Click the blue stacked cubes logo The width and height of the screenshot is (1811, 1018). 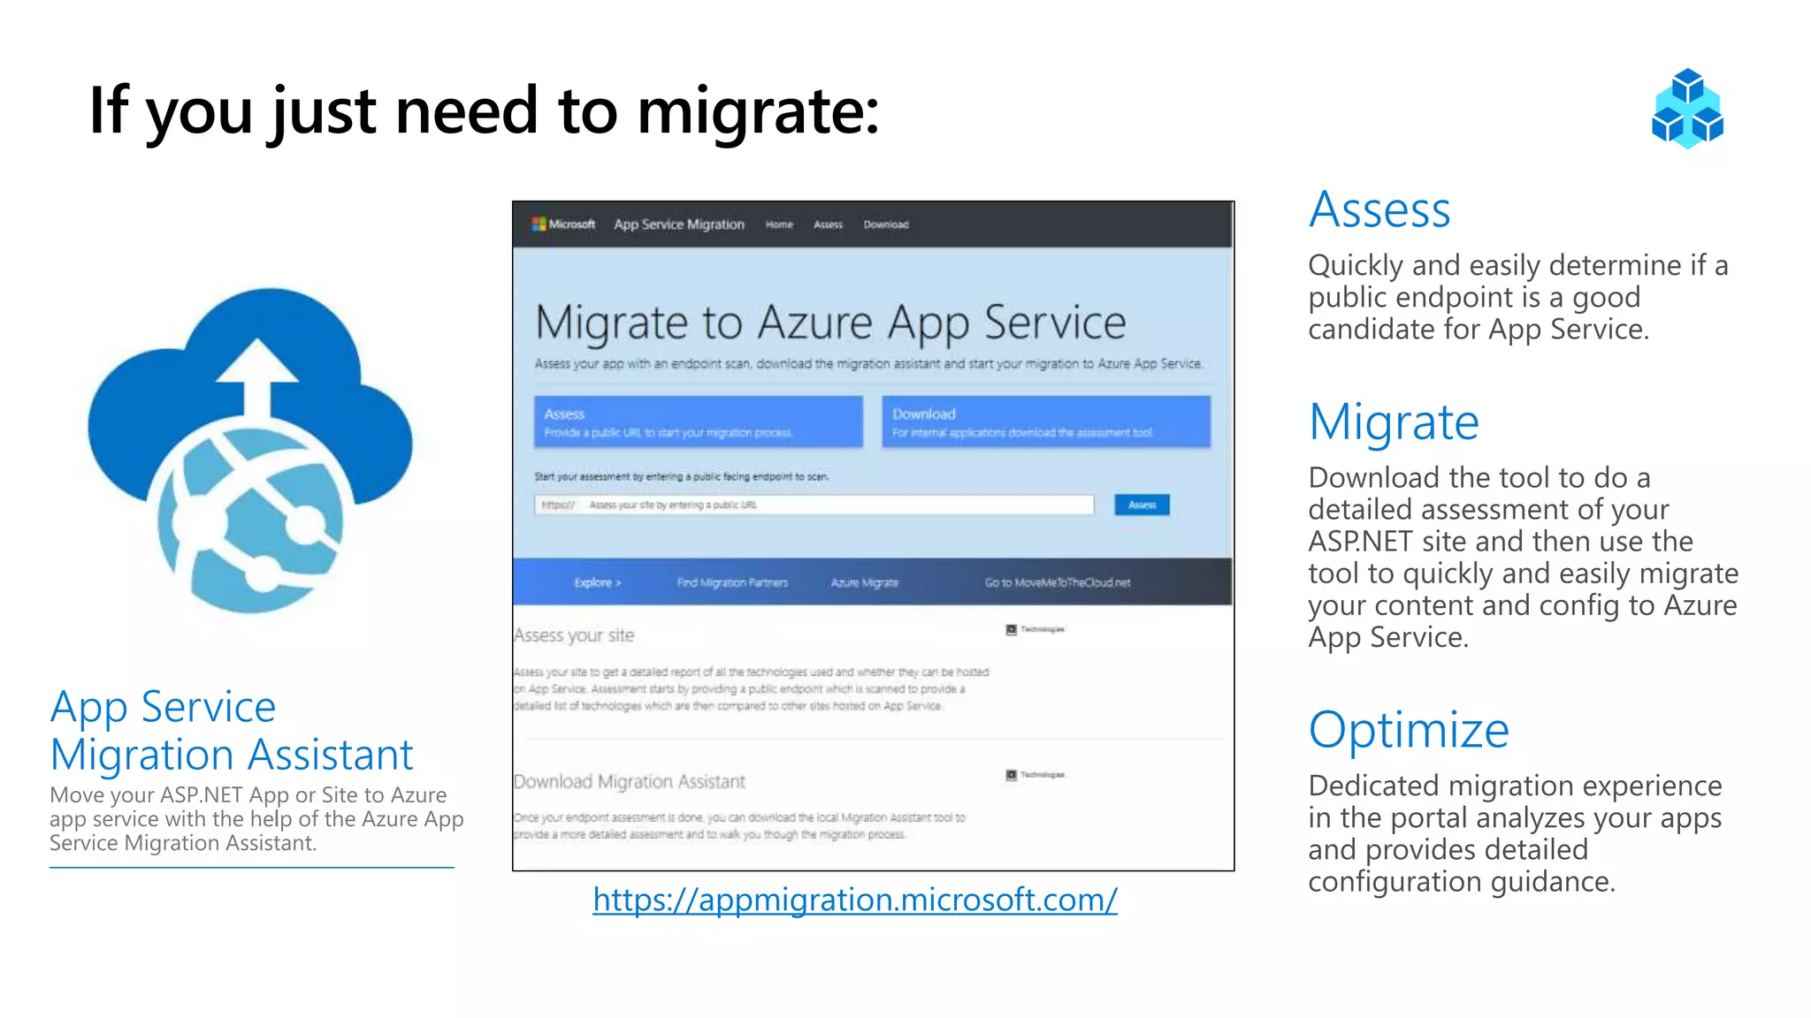coord(1687,109)
